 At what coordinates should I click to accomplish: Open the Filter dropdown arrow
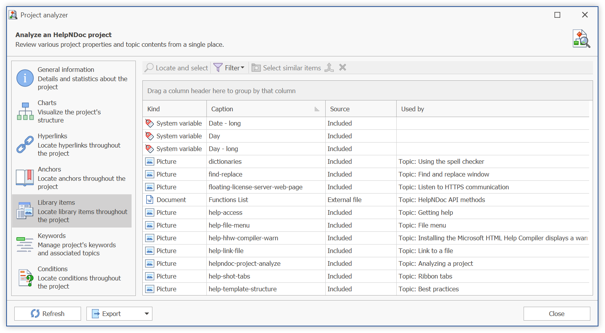tap(243, 68)
